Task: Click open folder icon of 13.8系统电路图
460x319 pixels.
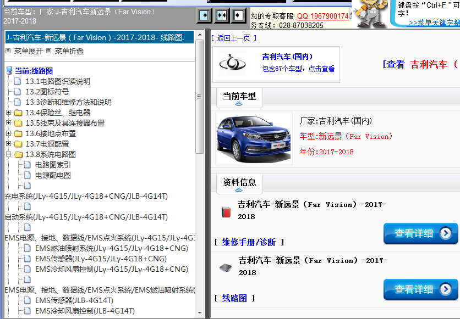Action: pos(19,154)
